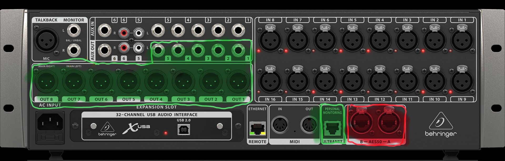Image resolution: width=505 pixels, height=161 pixels.
Task: Click the red RCA AUX OUT jack
Action: click(124, 48)
